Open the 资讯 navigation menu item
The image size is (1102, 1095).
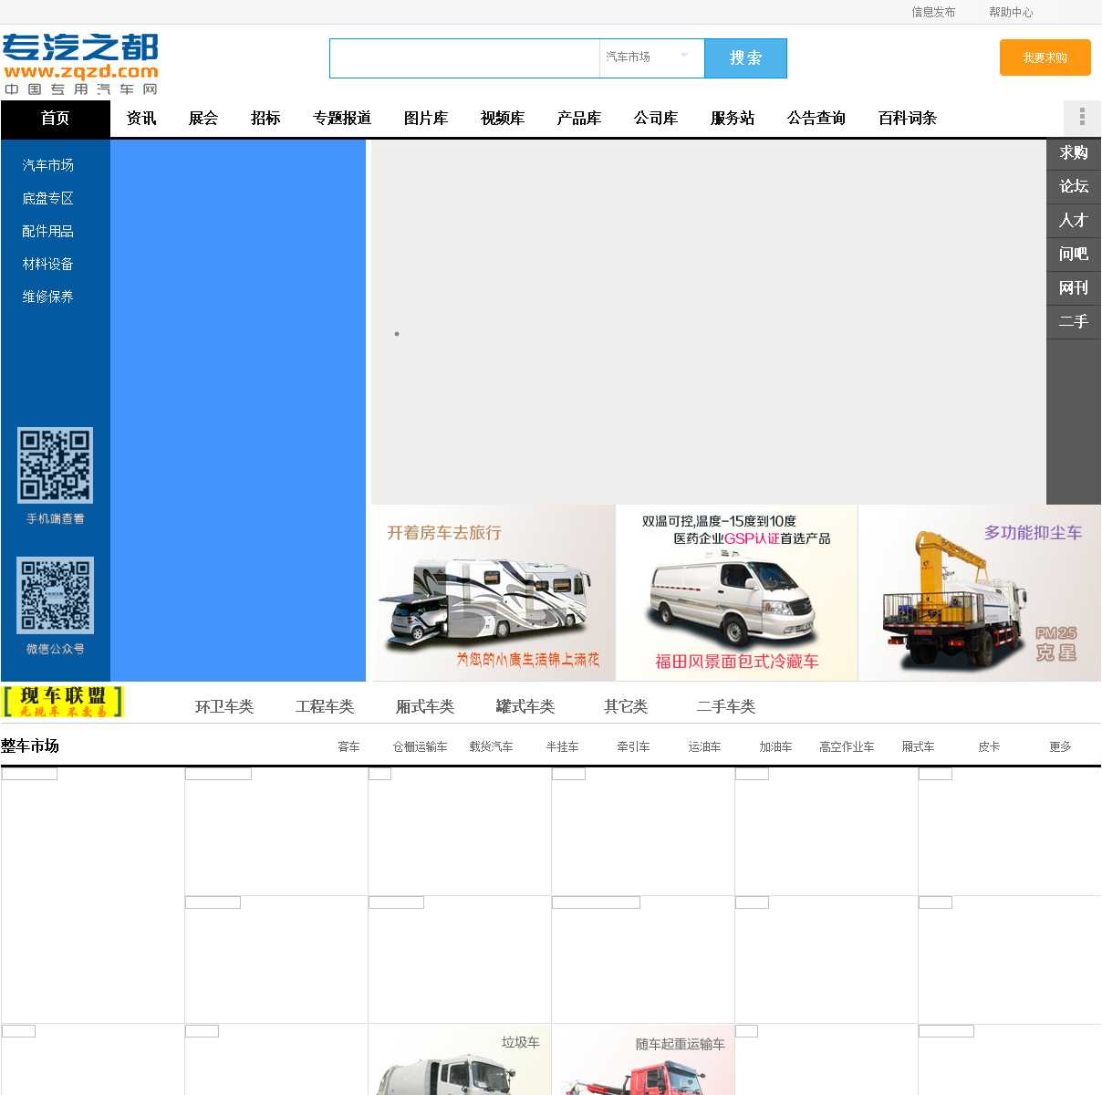tap(141, 119)
